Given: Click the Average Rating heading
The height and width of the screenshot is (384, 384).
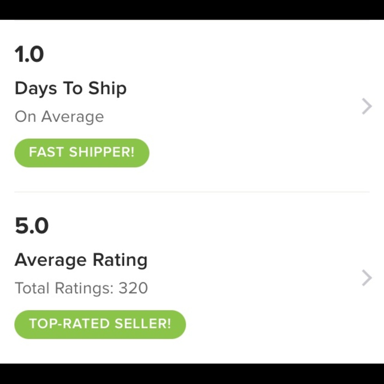Looking at the screenshot, I should [81, 259].
